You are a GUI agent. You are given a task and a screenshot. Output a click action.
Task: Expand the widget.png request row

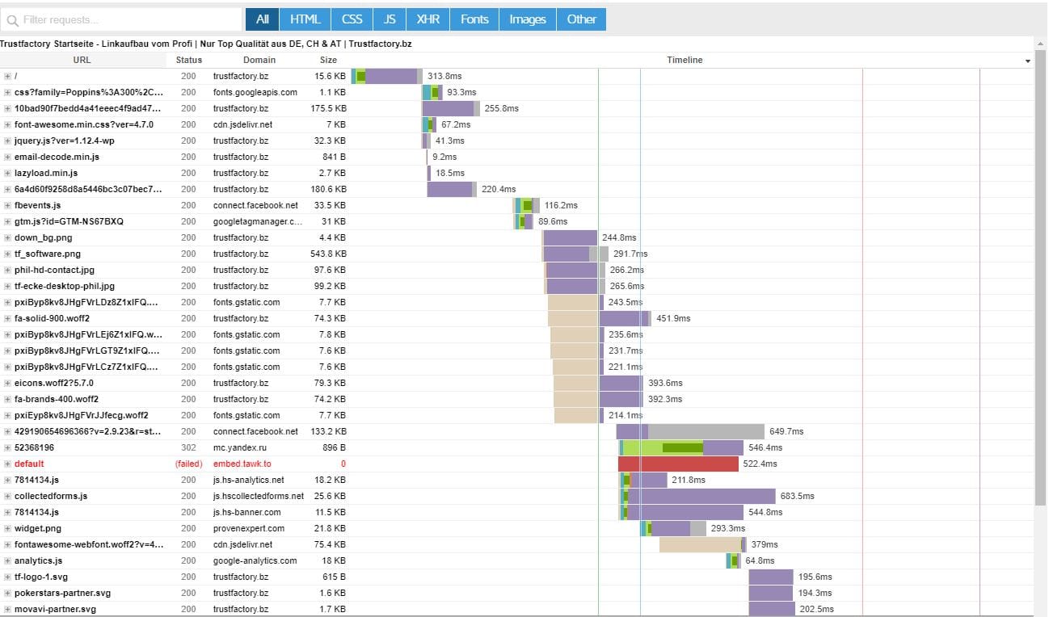(7, 528)
